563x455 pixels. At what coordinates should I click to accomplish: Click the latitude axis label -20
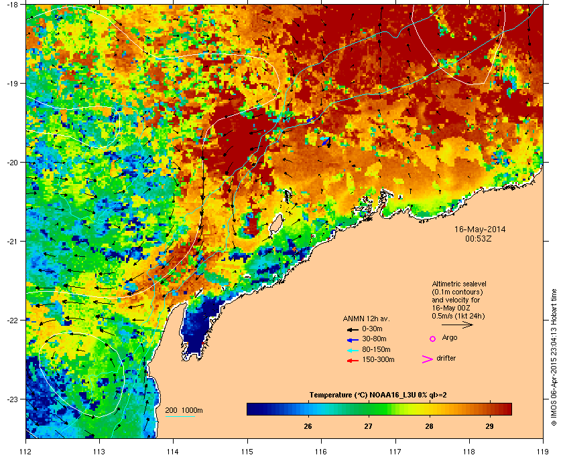point(12,162)
